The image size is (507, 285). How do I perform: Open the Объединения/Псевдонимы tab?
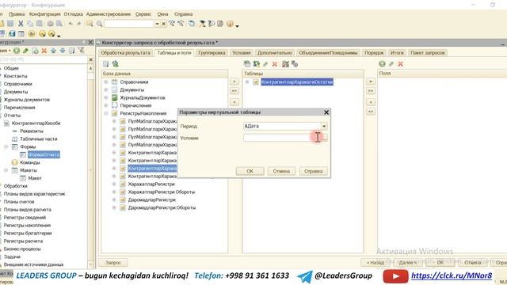tap(328, 53)
